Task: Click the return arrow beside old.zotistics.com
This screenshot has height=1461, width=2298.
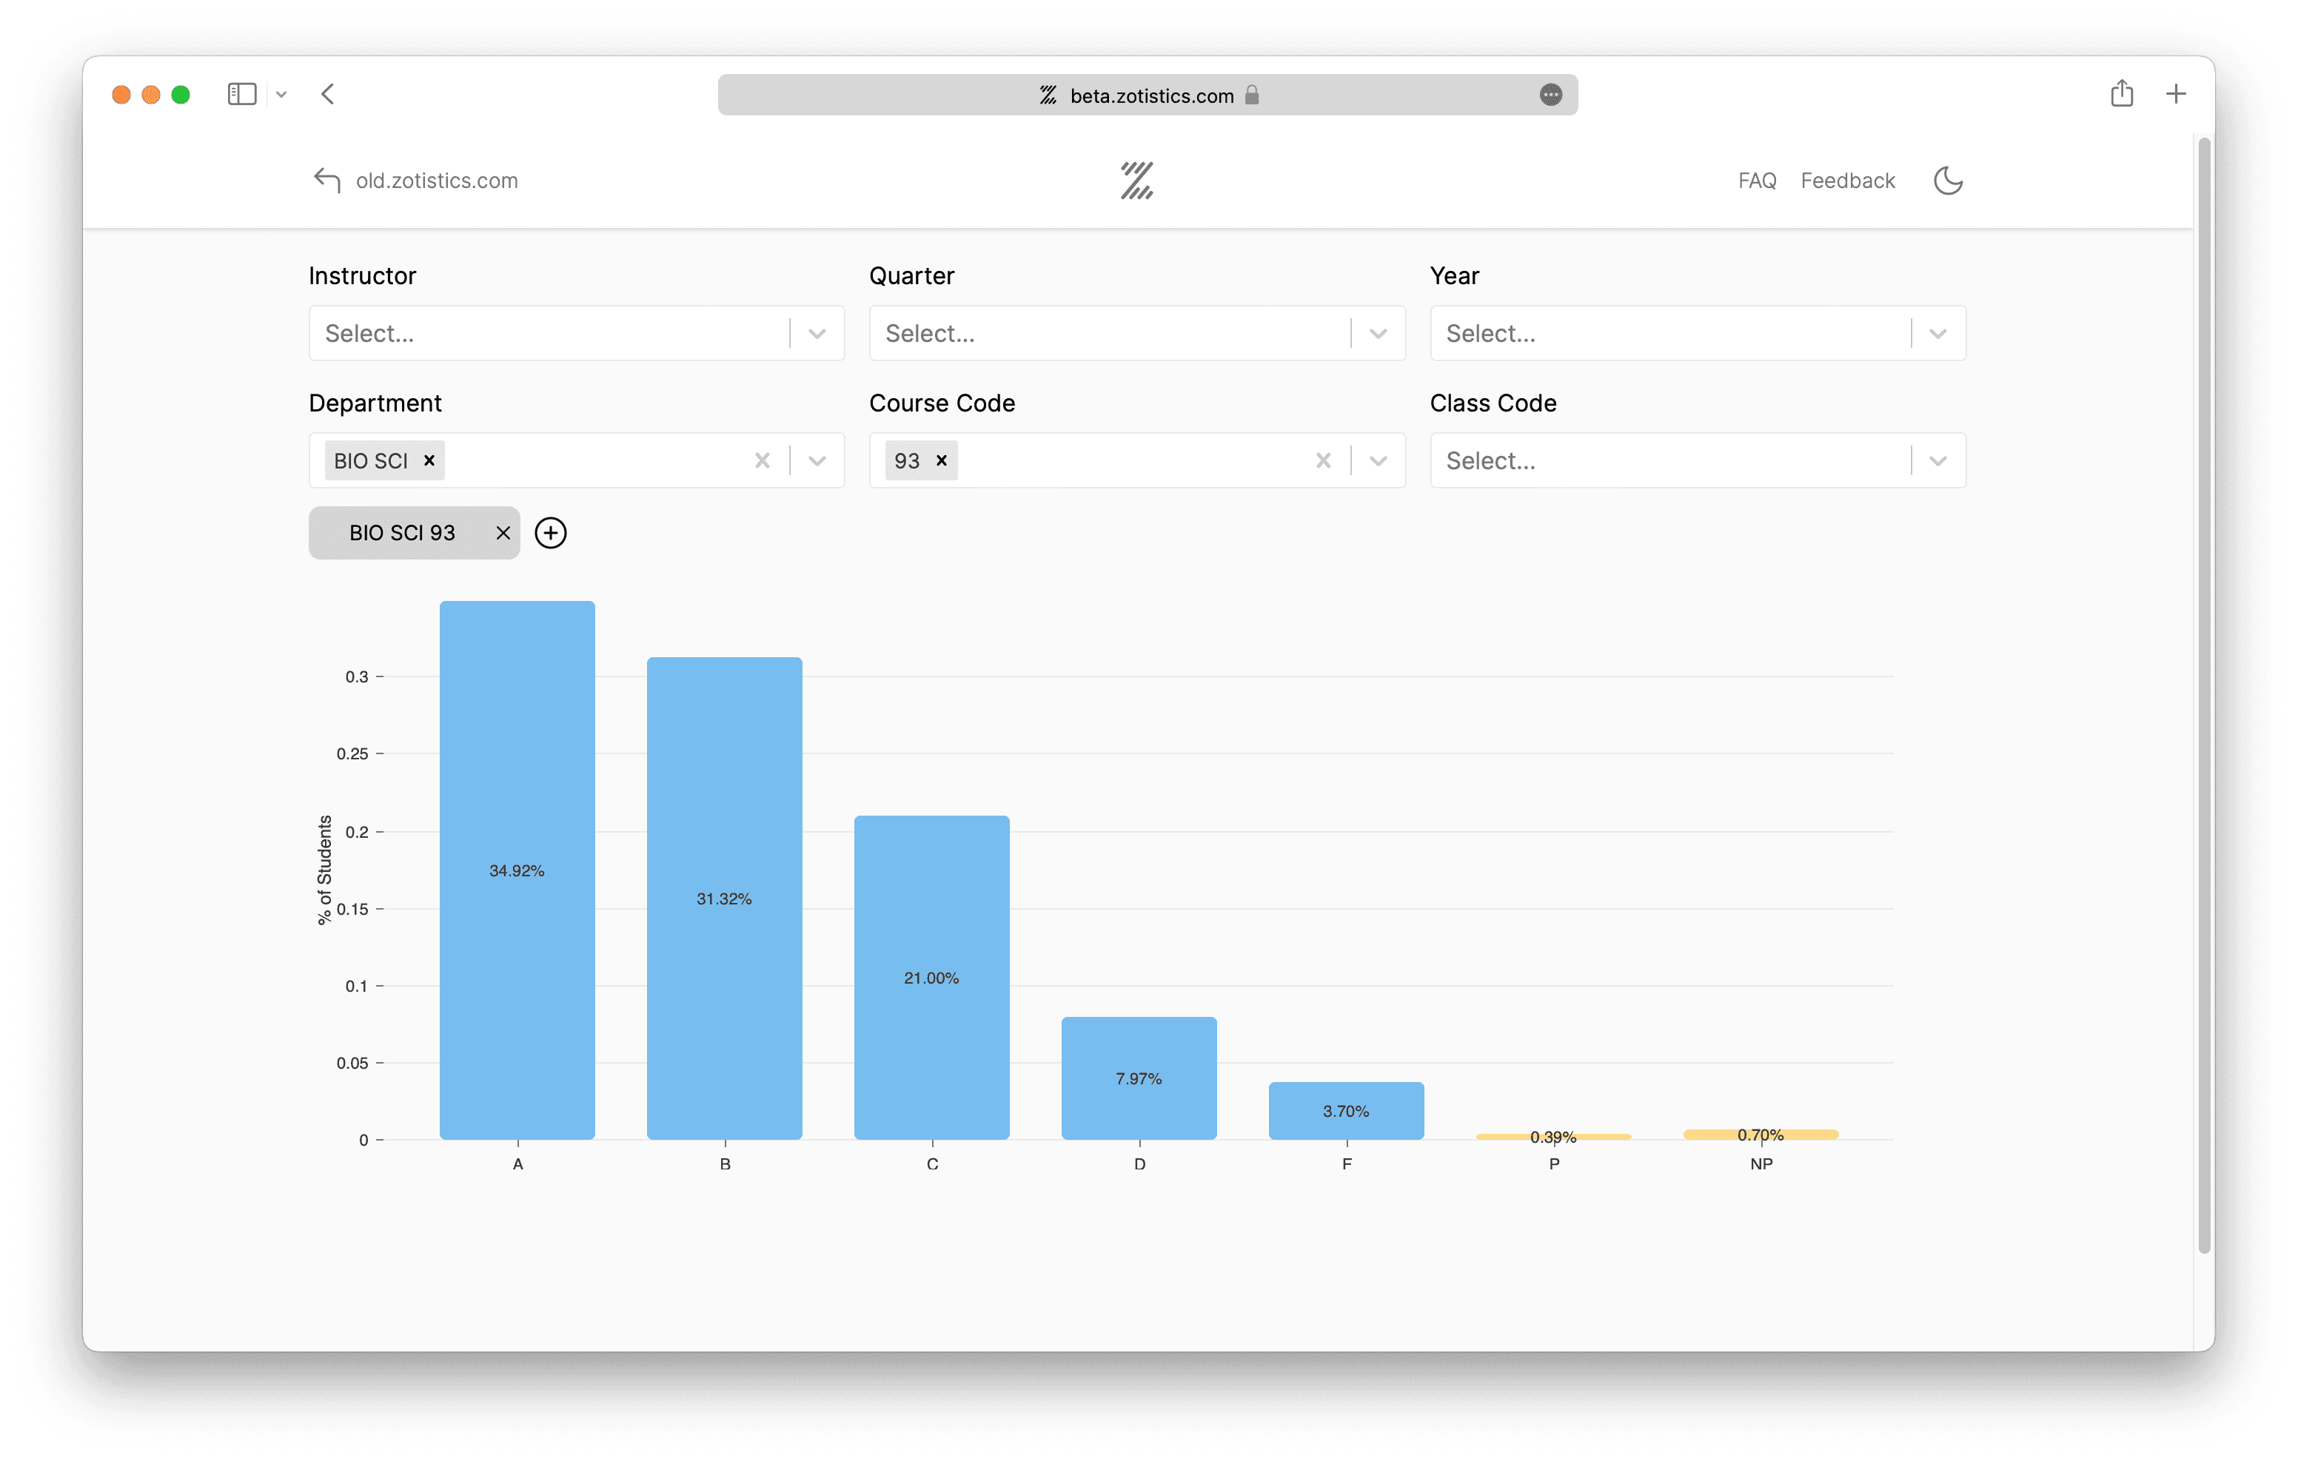Action: click(x=326, y=179)
